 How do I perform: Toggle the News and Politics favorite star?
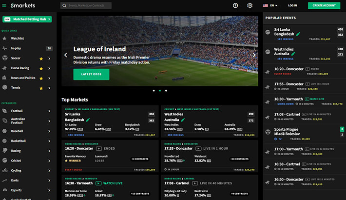tap(41, 78)
